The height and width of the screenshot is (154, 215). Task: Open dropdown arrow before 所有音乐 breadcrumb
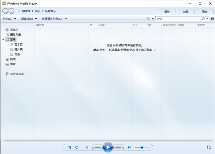[x=43, y=11]
